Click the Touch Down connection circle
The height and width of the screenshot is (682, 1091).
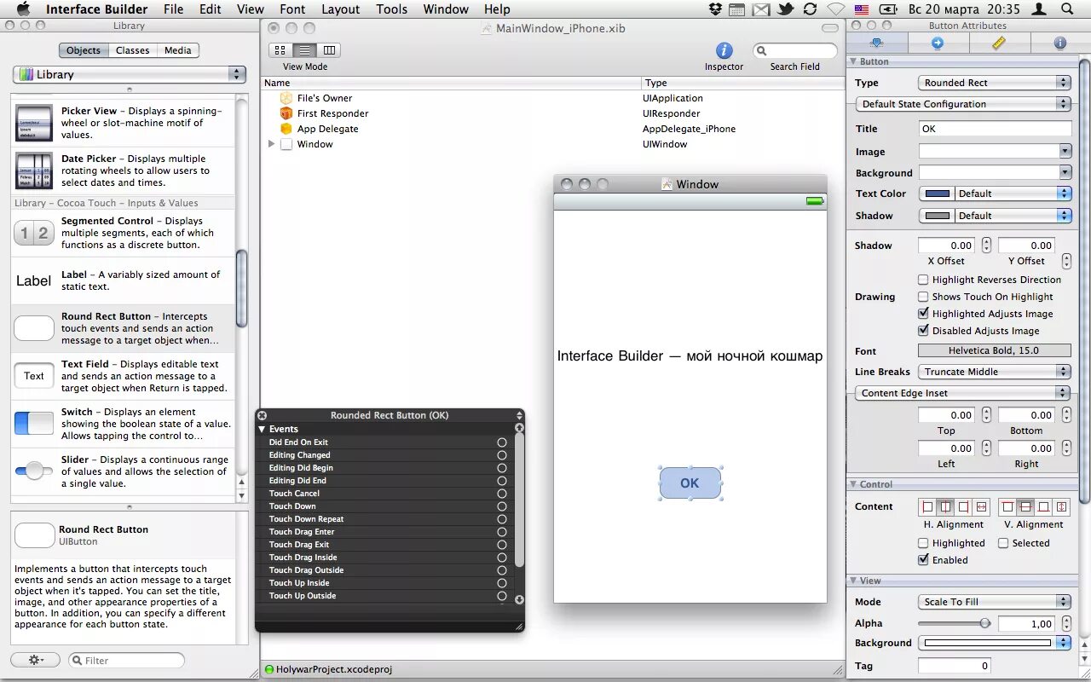click(x=502, y=506)
